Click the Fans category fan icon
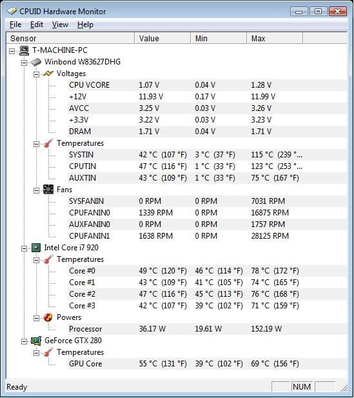Viewport: 354px width, 398px height. (48, 190)
